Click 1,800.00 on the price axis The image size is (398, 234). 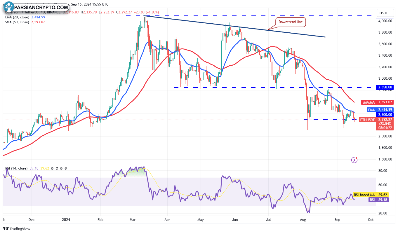point(385,148)
